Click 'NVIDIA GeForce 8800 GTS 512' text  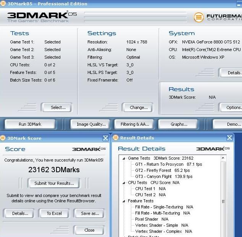(x=211, y=42)
